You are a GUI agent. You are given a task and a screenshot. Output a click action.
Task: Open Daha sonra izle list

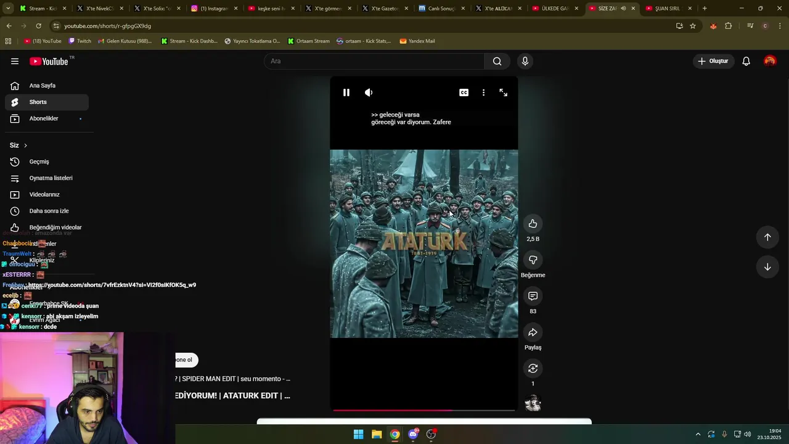click(47, 211)
